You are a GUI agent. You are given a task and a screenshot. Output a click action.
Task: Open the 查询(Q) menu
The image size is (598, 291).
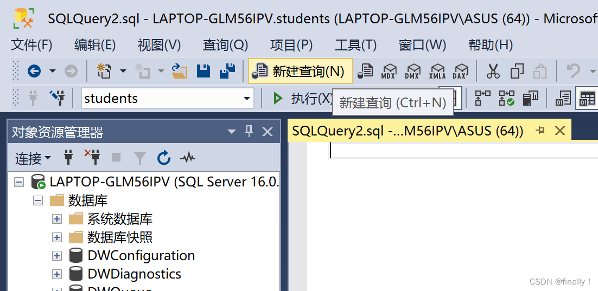[x=225, y=46]
